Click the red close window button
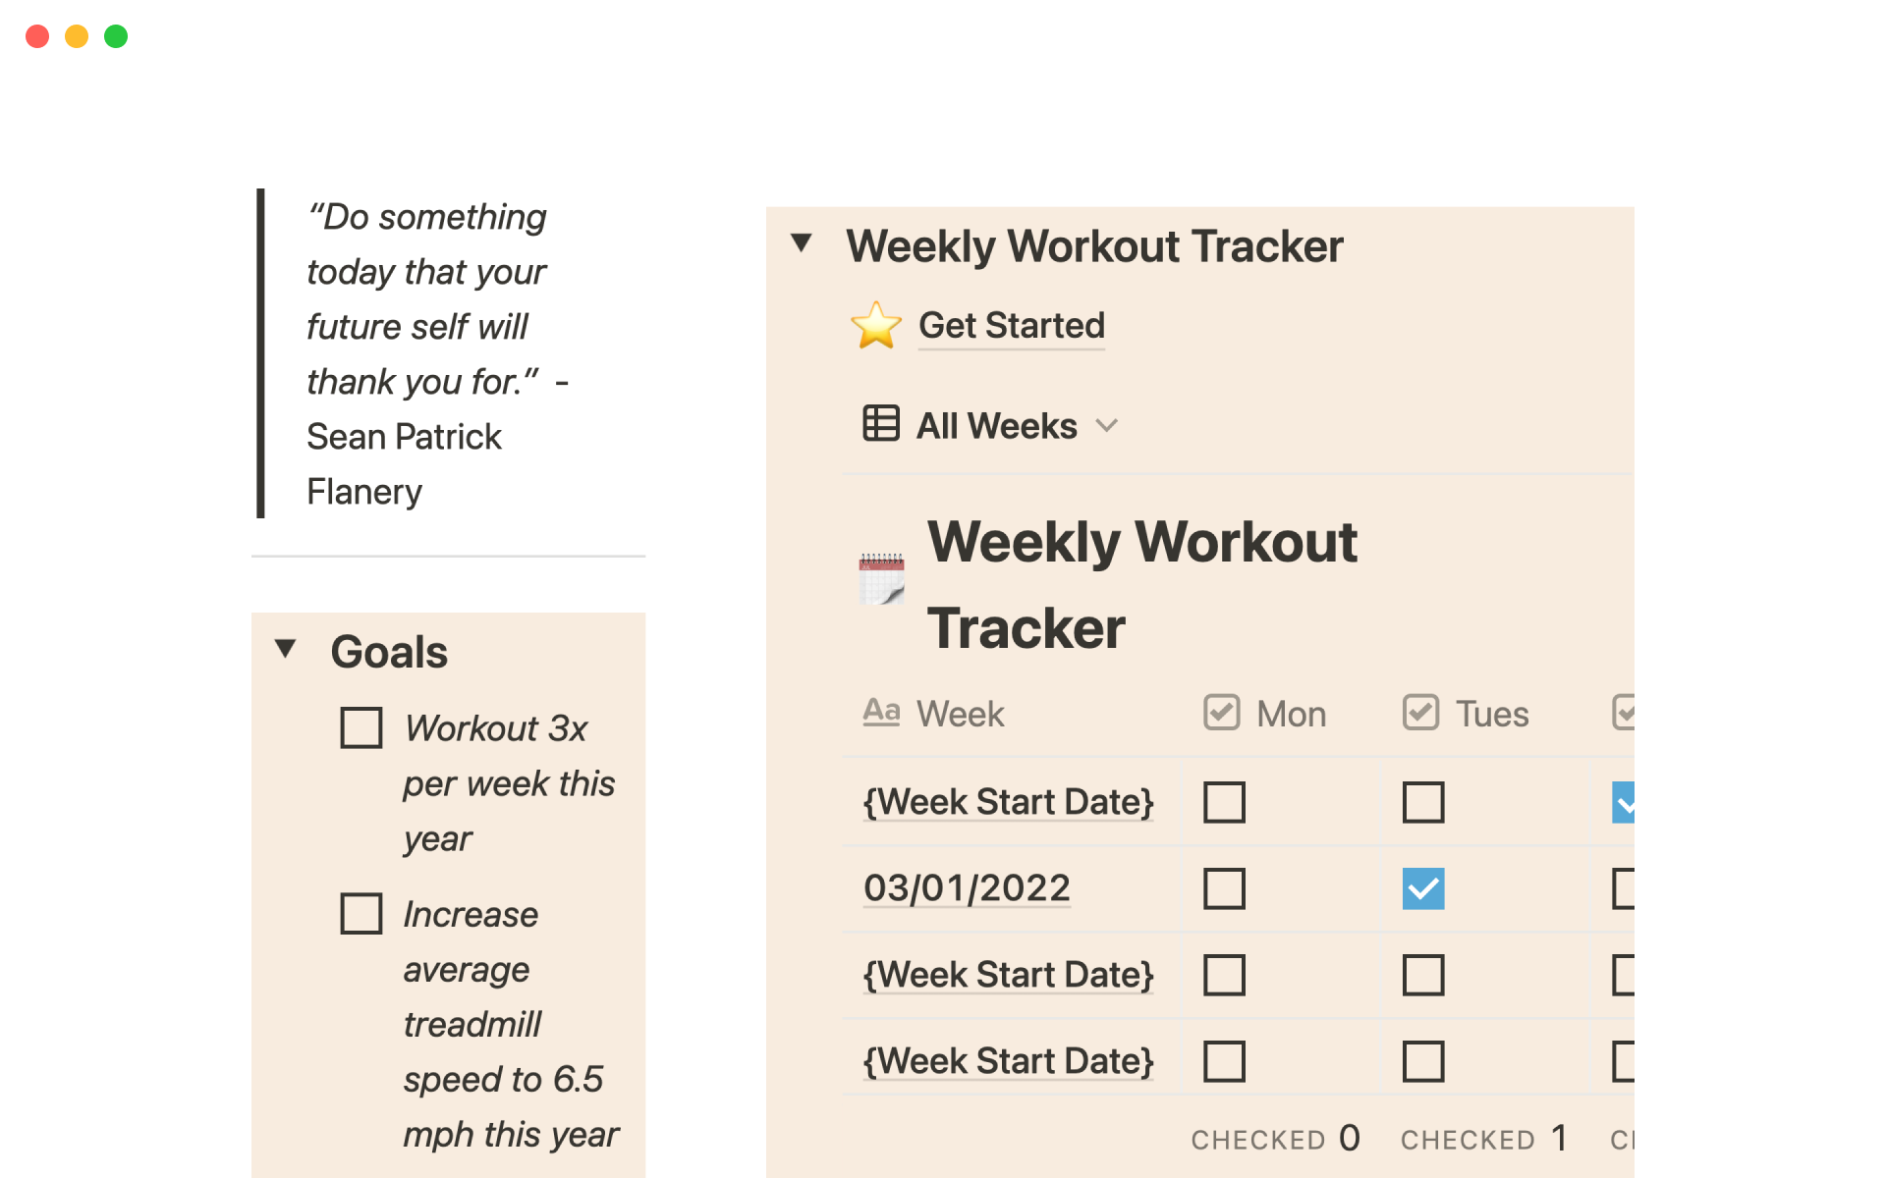Viewport: 1886px width, 1178px height. pos(37,36)
